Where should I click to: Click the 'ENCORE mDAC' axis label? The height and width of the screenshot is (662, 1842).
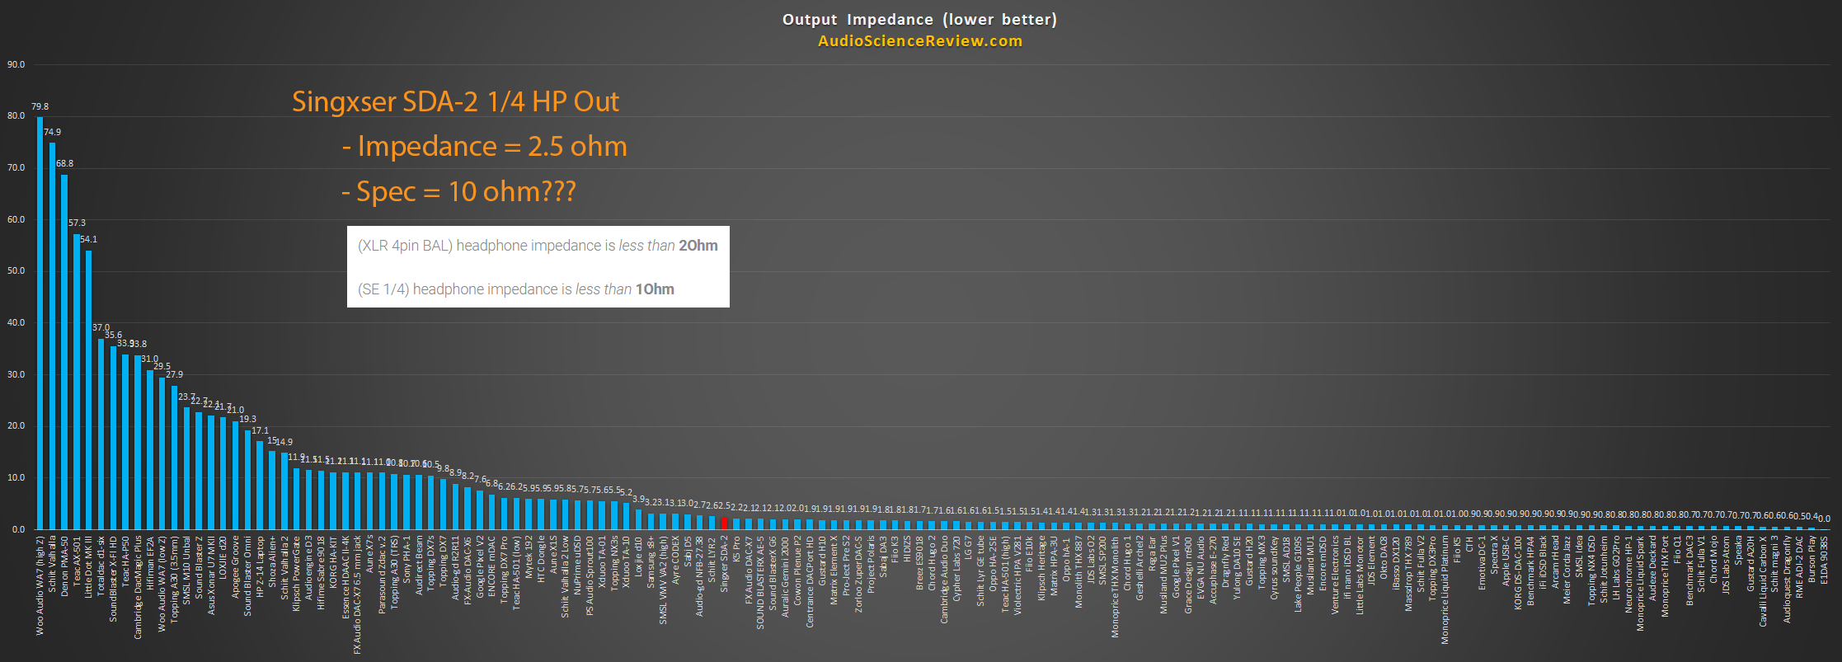coord(492,566)
